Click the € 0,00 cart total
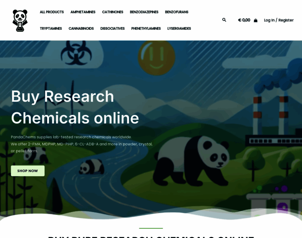This screenshot has height=238, width=302. pos(244,20)
